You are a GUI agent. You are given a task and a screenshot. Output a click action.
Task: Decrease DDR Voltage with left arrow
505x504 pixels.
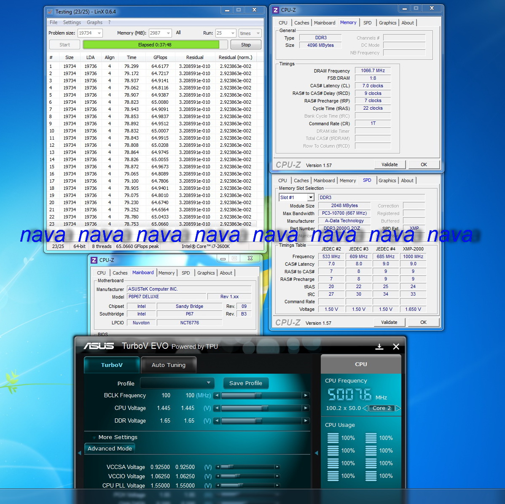[x=217, y=420]
